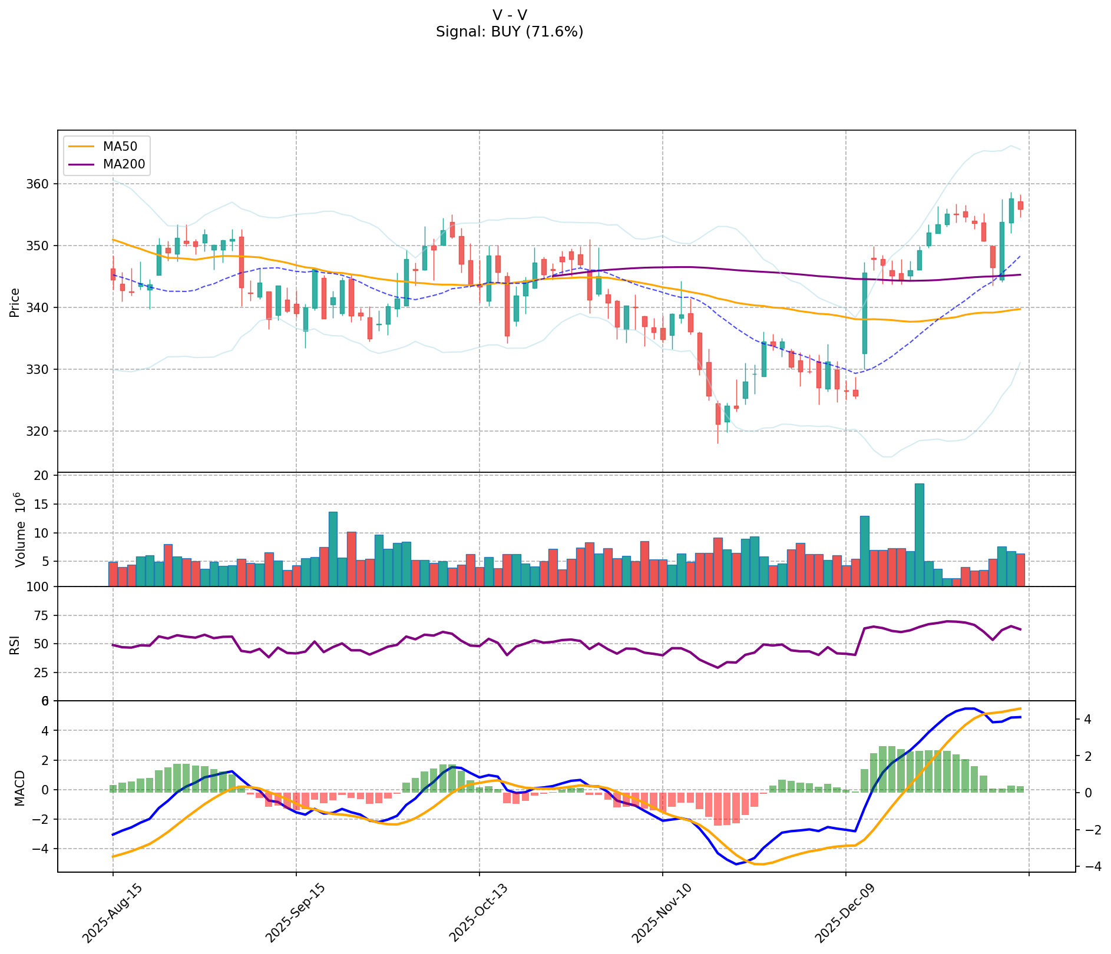The height and width of the screenshot is (954, 1111).
Task: Click the MA200 legend label
Action: click(x=124, y=164)
